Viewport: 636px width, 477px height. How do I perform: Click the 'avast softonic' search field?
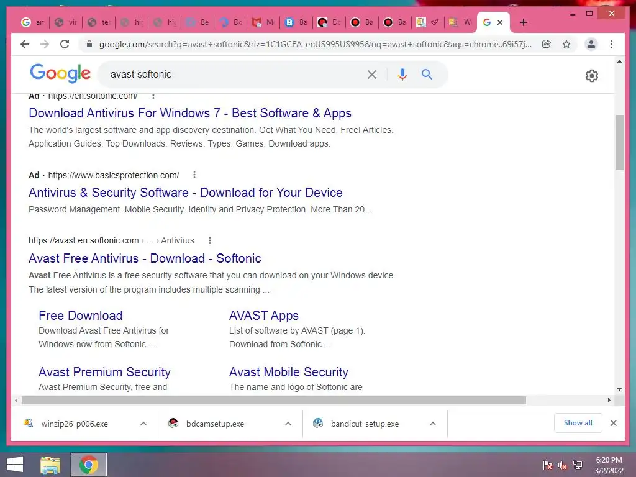[235, 75]
